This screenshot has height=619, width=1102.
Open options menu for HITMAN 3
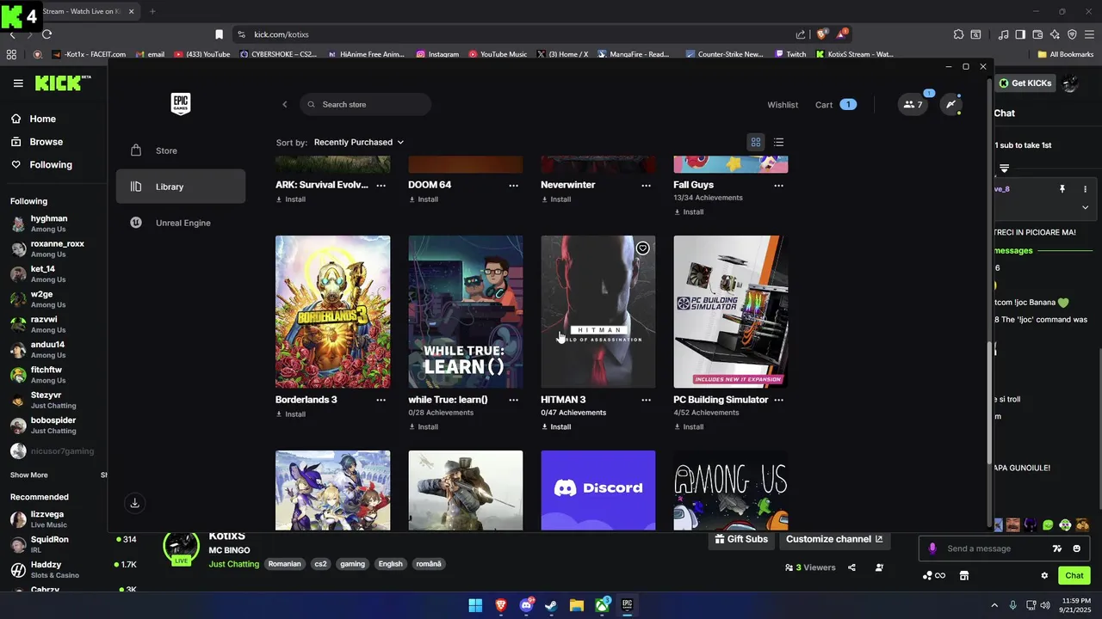(x=647, y=400)
